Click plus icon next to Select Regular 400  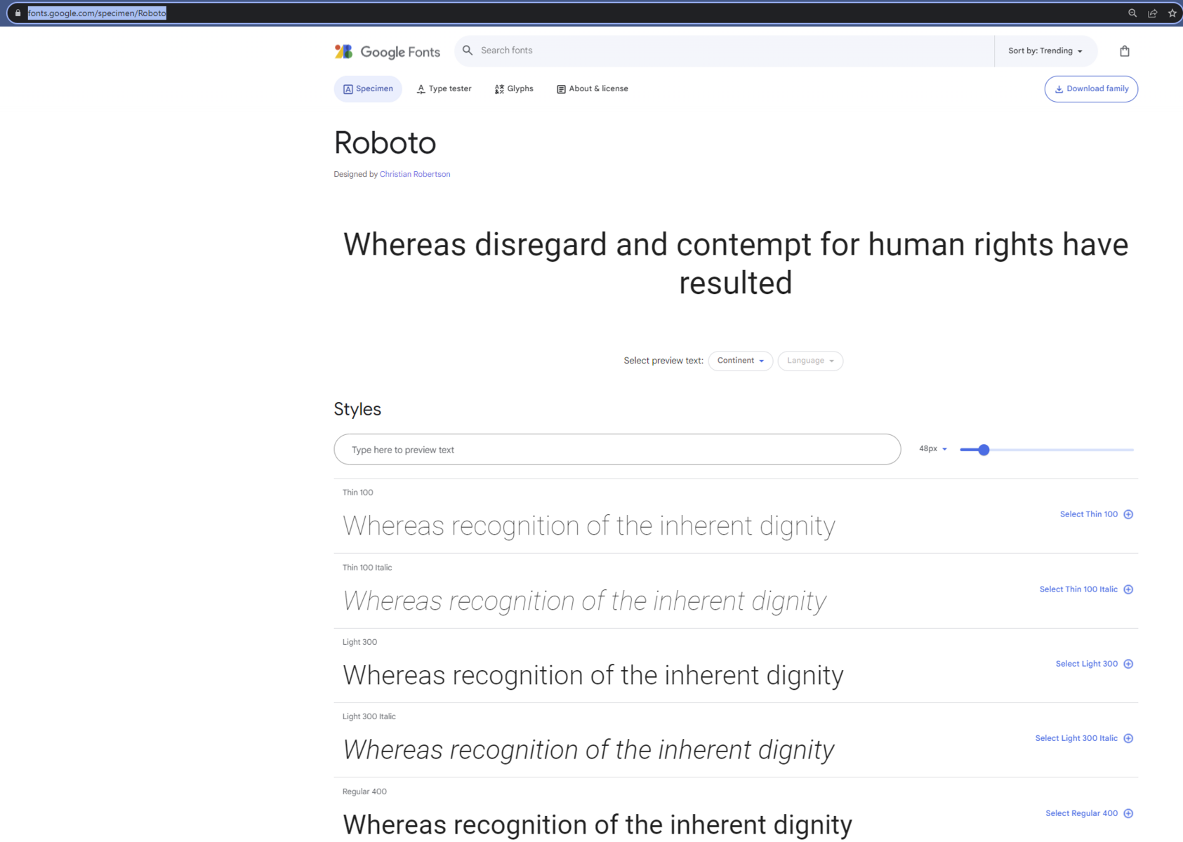(x=1128, y=813)
